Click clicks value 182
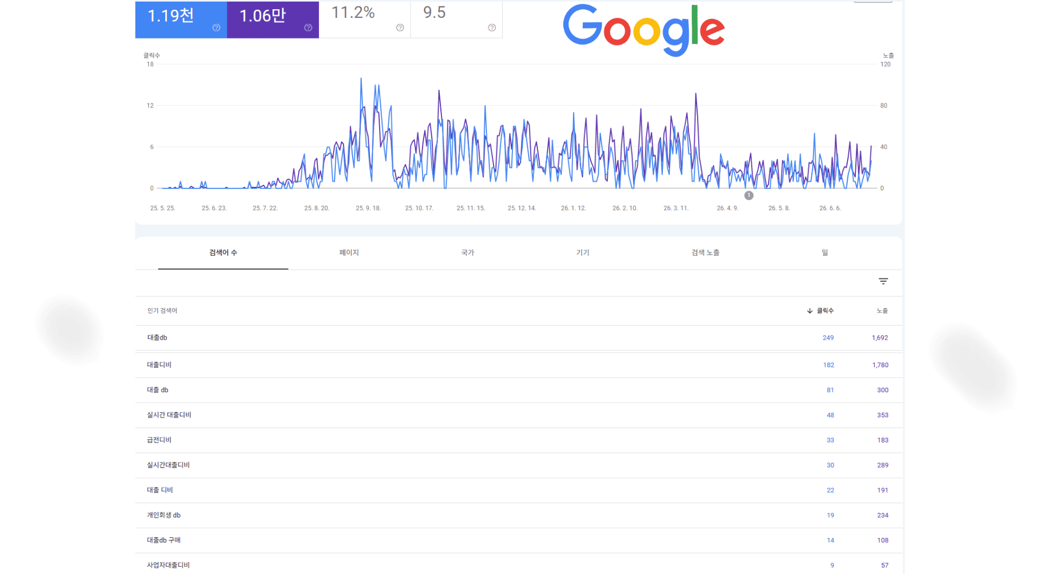This screenshot has height=585, width=1040. 828,365
